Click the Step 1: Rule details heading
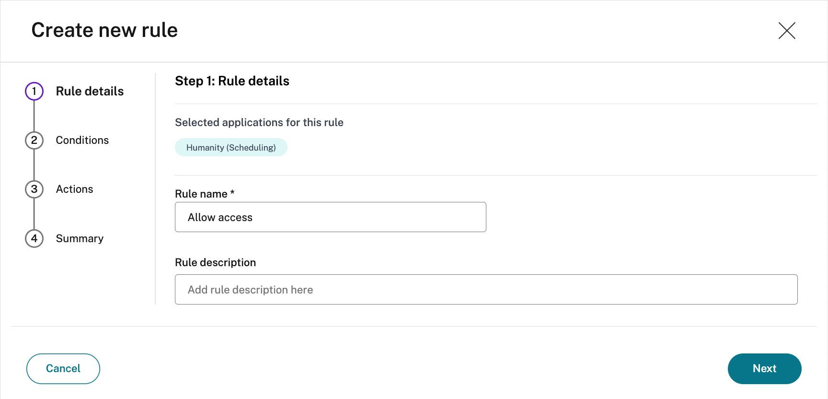This screenshot has height=399, width=828. pyautogui.click(x=232, y=81)
